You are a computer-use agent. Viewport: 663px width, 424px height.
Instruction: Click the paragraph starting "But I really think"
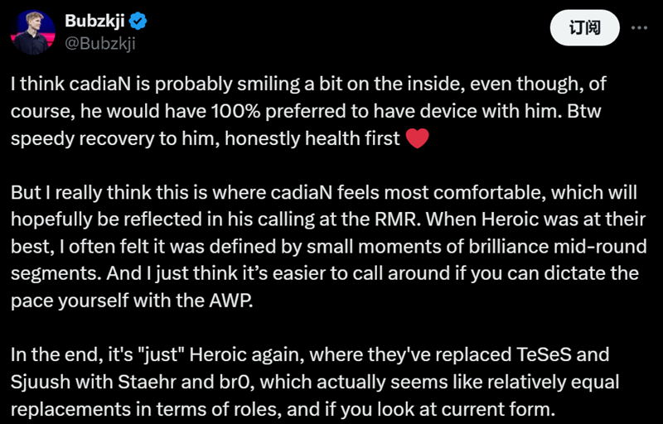[x=328, y=247]
